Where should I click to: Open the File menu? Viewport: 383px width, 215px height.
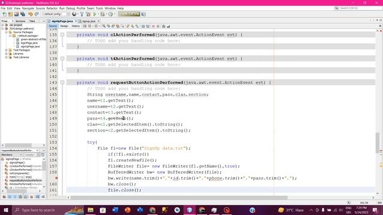pos(3,8)
